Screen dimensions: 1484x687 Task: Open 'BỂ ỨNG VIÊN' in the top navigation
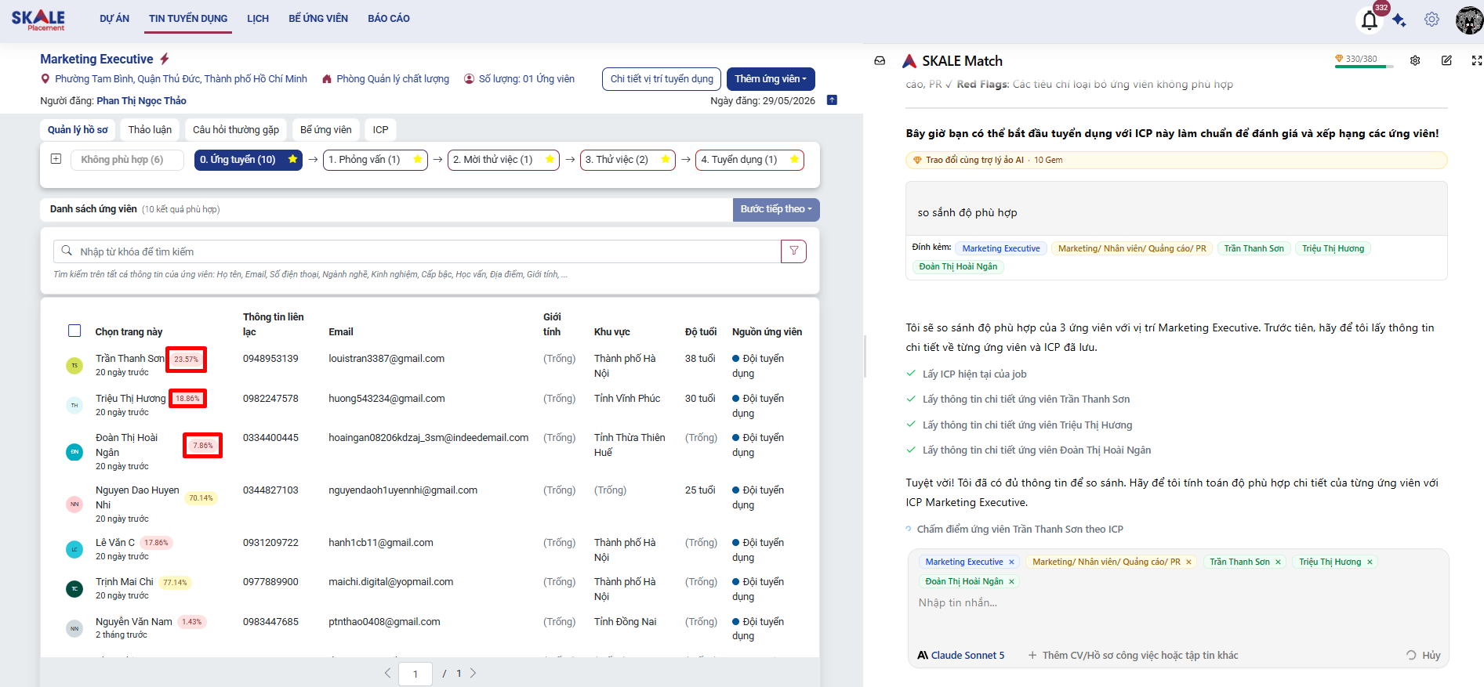(318, 19)
